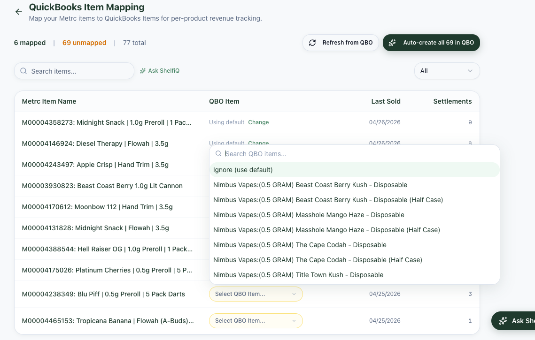Select The Cape Codah - Disposable (Half Case)
This screenshot has width=535, height=340.
coord(318,259)
